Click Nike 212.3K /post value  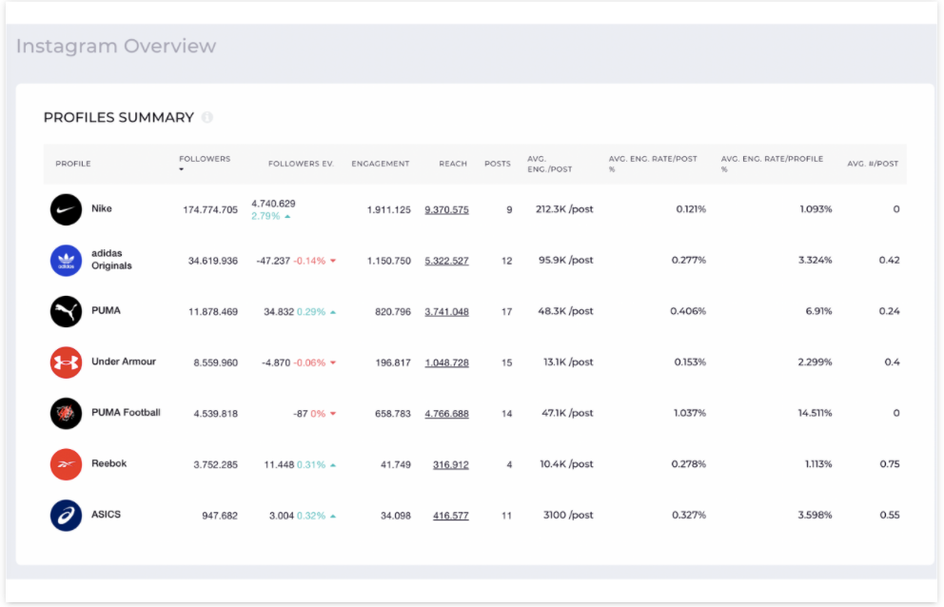click(564, 209)
